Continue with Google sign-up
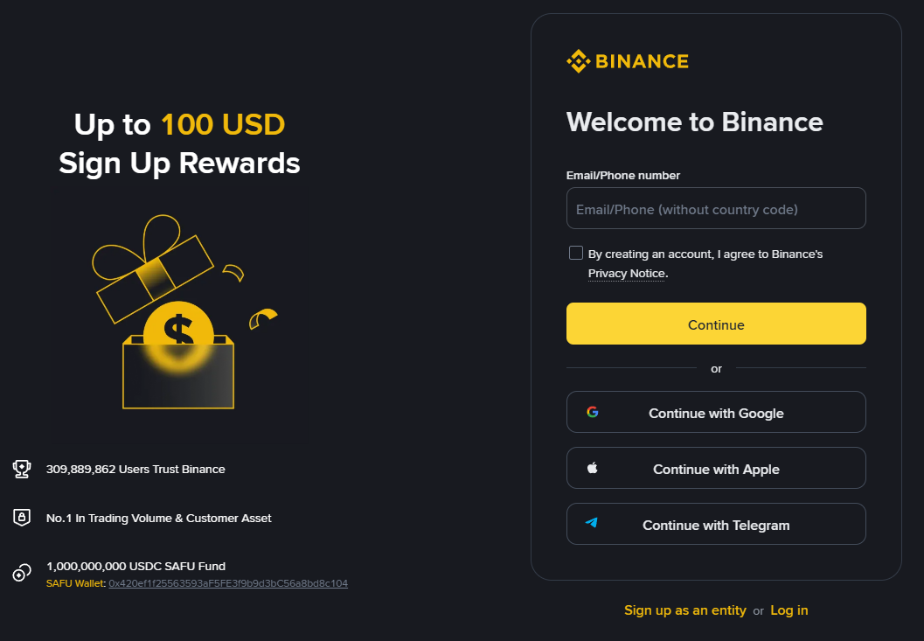Screen dimensions: 924x641 point(716,413)
